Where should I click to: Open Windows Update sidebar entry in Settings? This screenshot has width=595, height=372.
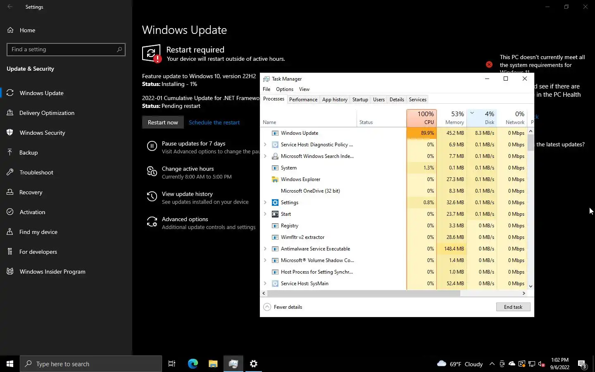(66, 93)
